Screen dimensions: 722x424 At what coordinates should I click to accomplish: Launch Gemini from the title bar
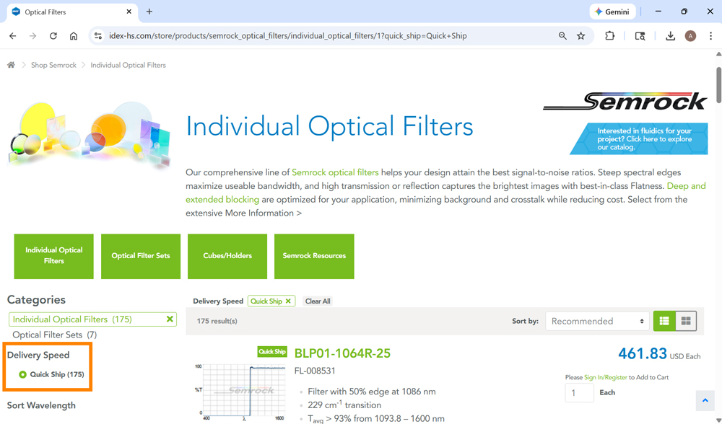[612, 12]
